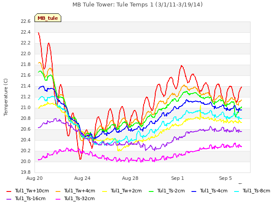This screenshot has height=207, width=276.
Task: Click the Aug 28 x-axis tick label
Action: click(x=130, y=178)
